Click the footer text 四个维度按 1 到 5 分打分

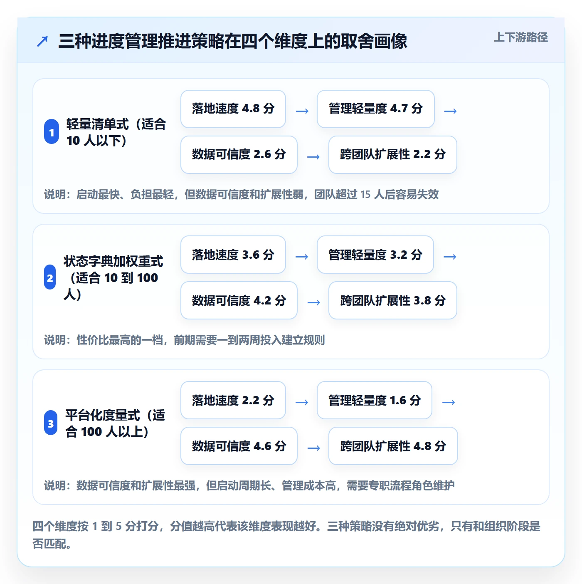(x=286, y=535)
